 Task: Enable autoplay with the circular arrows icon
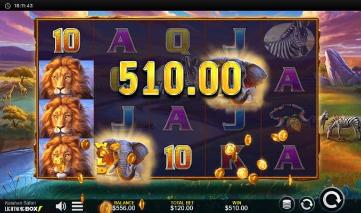pos(307,204)
